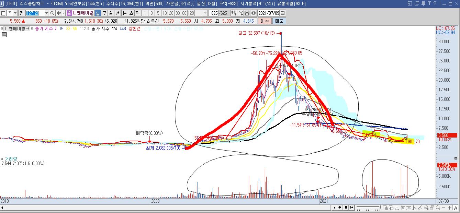Open the calendar date picker icon

(282, 13)
